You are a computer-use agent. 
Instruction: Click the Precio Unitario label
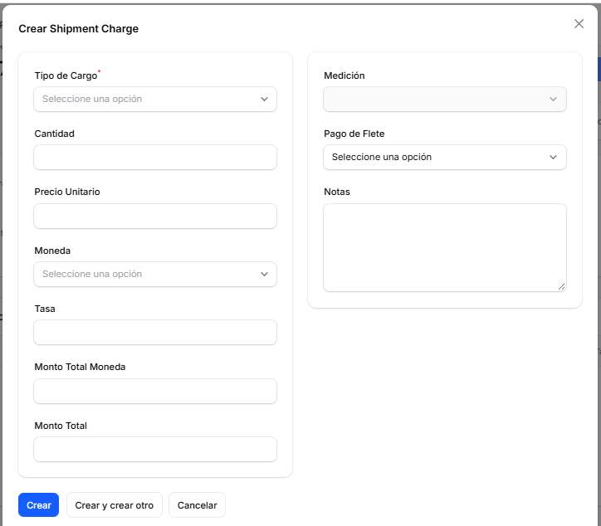[x=67, y=192]
